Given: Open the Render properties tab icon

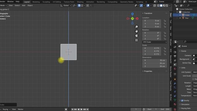Looking at the screenshot, I should 175,52.
